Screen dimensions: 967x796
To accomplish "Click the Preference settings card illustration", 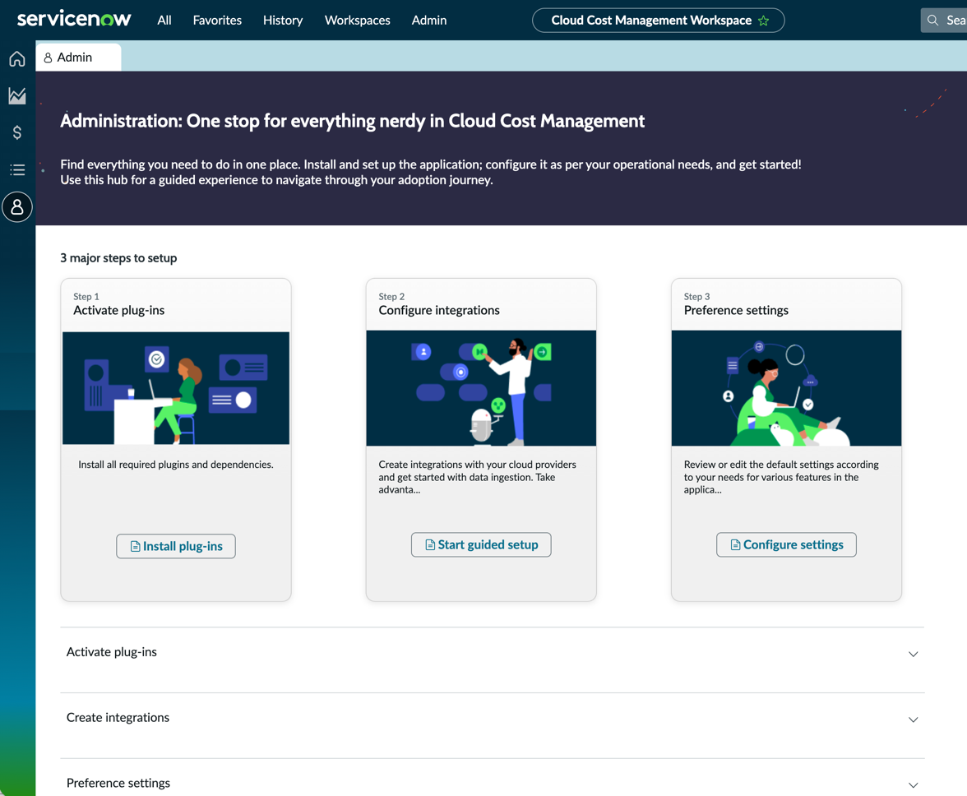I will coord(786,388).
